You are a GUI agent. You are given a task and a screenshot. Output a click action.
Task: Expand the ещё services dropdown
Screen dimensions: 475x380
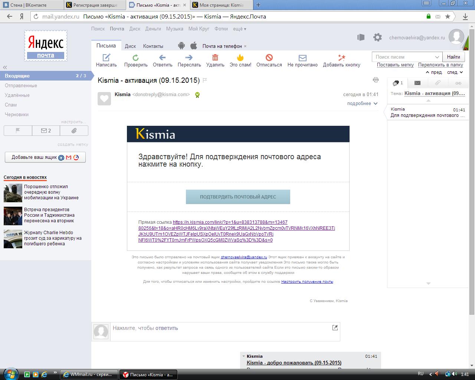(x=239, y=29)
